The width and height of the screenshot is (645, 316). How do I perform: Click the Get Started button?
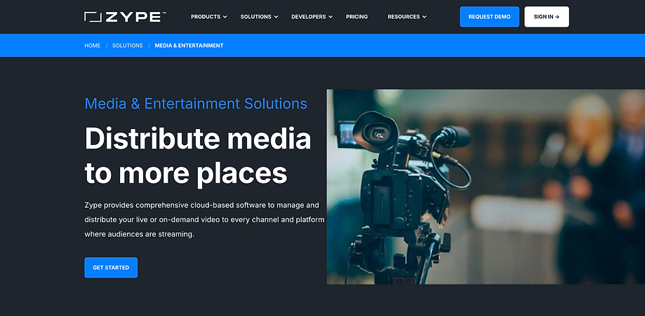(x=111, y=268)
